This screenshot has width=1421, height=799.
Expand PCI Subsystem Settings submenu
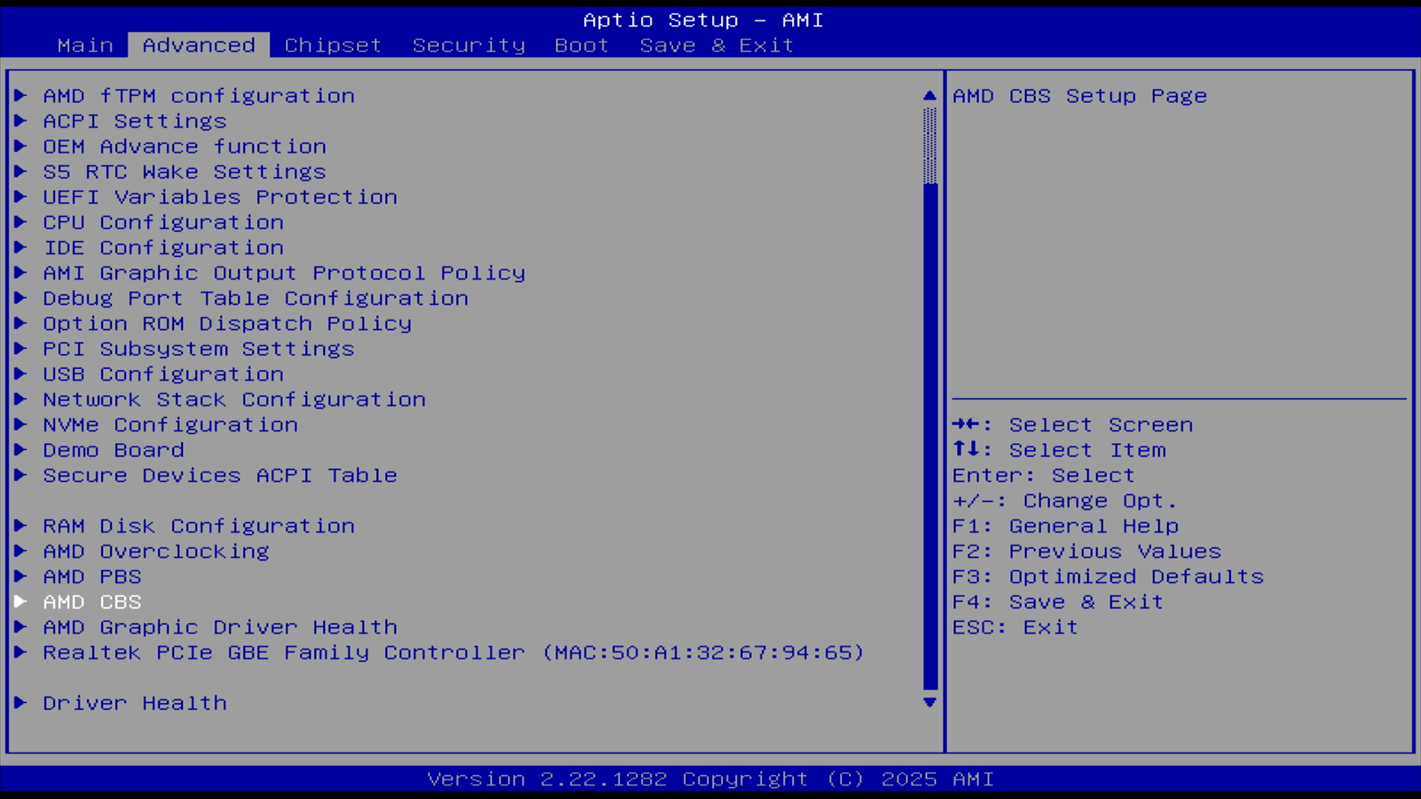click(198, 349)
